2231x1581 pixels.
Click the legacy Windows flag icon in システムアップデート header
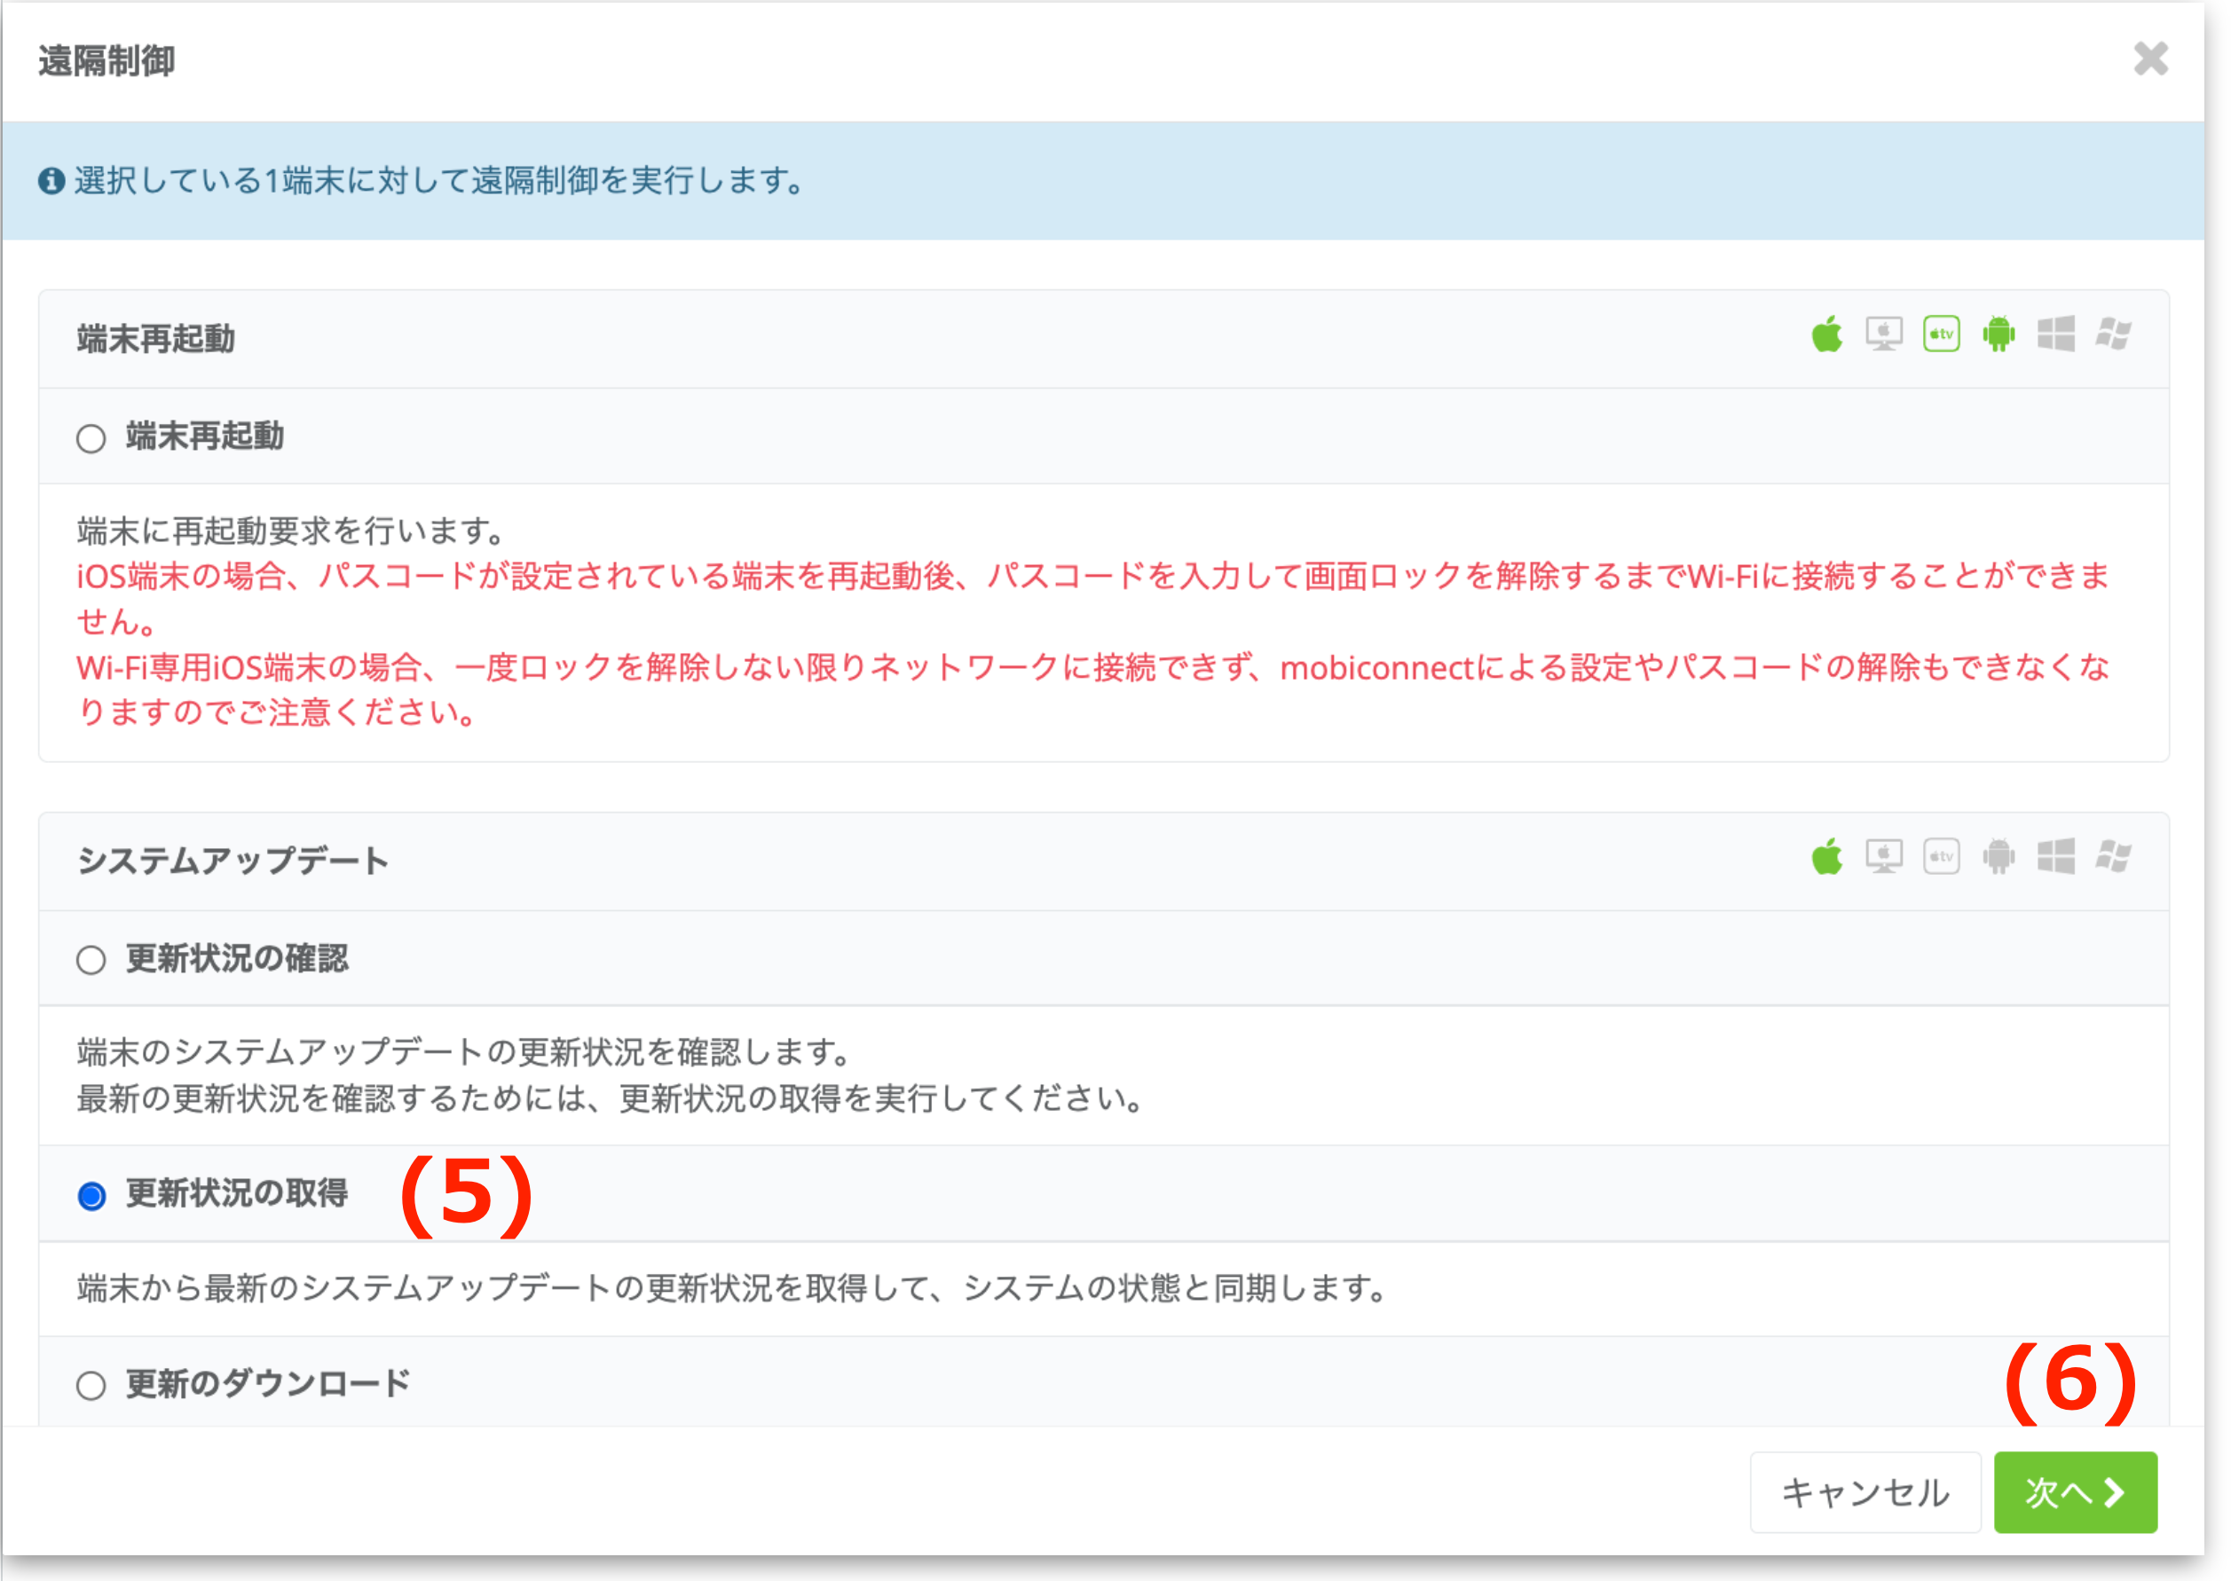tap(2113, 857)
